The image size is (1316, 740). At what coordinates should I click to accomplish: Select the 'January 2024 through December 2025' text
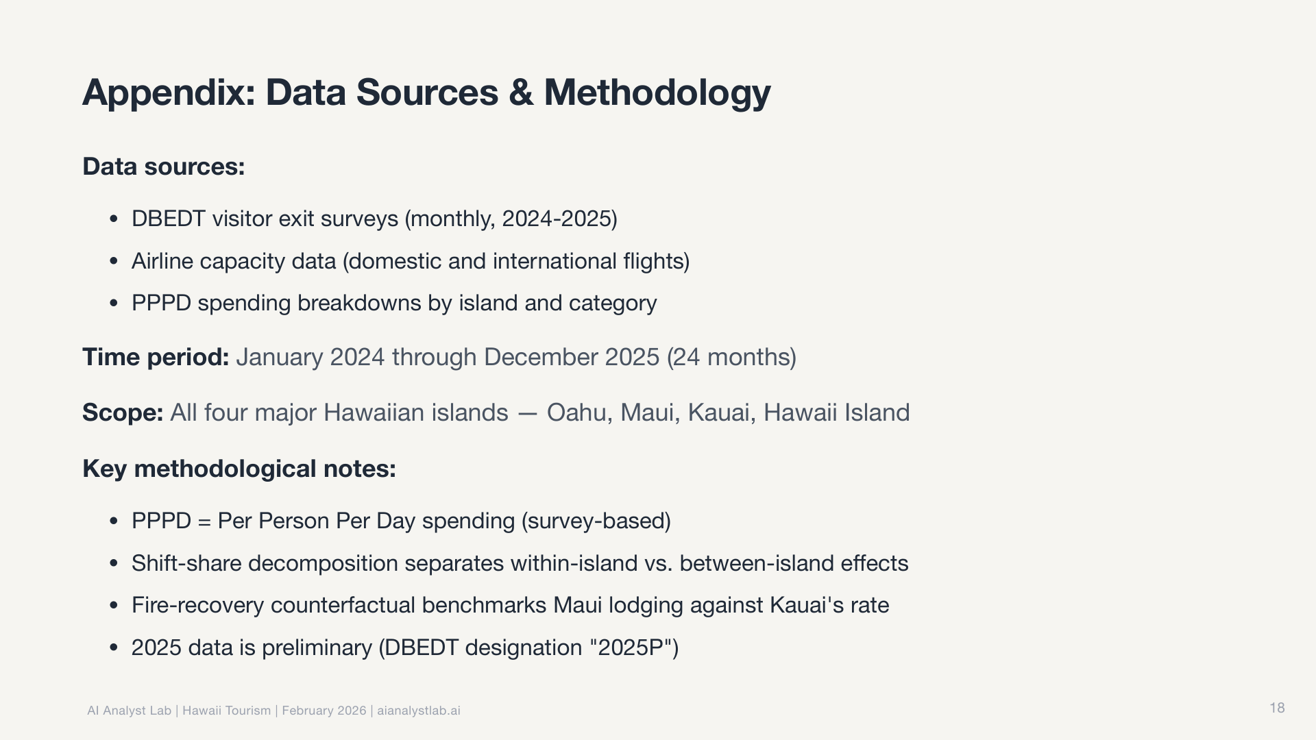click(448, 357)
